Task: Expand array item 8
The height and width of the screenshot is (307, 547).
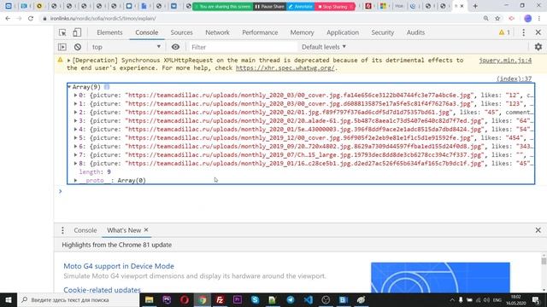Action: pos(75,163)
